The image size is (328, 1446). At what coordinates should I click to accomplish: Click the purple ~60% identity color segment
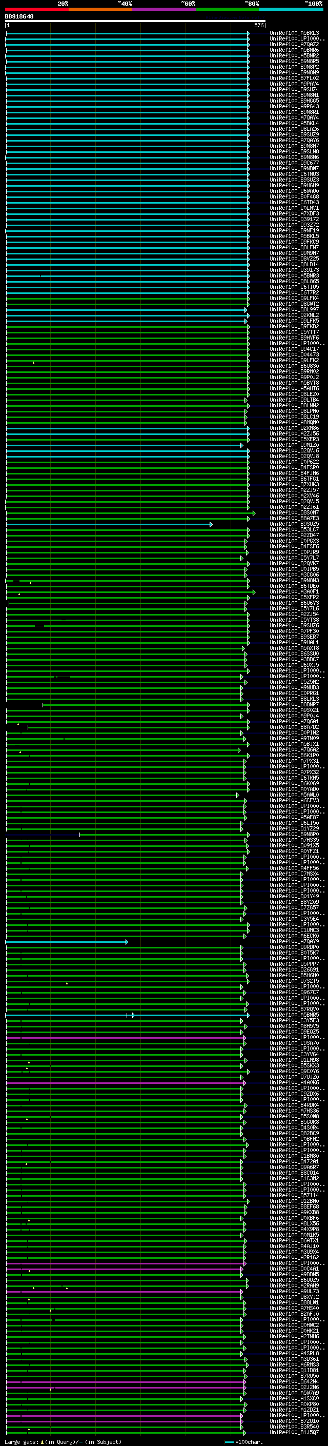tap(165, 9)
